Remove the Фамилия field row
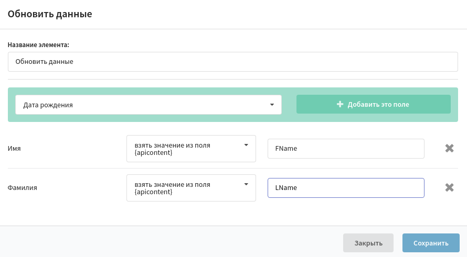This screenshot has width=467, height=257. pos(449,187)
